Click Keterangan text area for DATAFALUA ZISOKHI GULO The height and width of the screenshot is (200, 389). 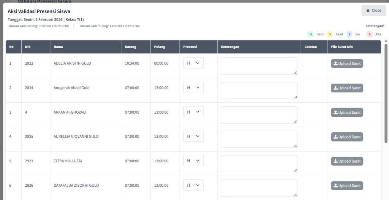[x=259, y=188]
